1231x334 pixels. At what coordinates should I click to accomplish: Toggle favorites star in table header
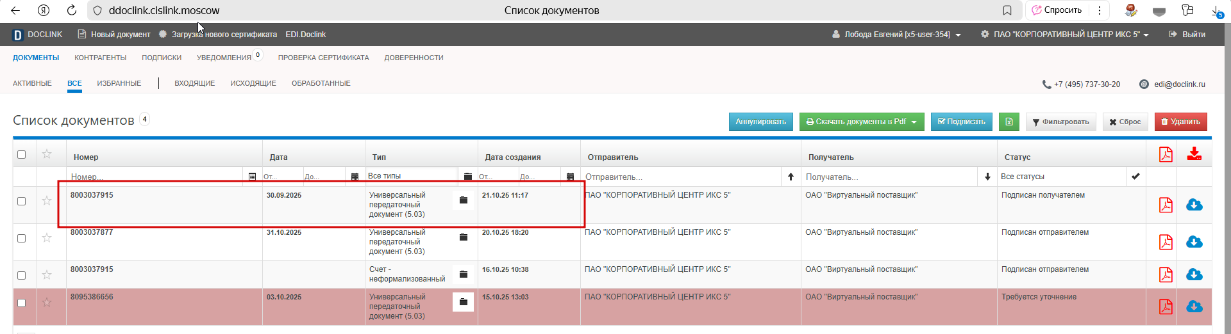point(47,154)
